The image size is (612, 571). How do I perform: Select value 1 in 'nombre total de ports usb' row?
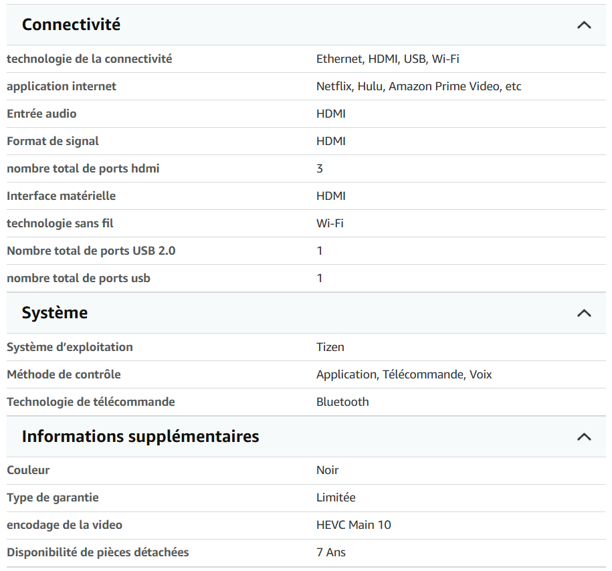(320, 278)
